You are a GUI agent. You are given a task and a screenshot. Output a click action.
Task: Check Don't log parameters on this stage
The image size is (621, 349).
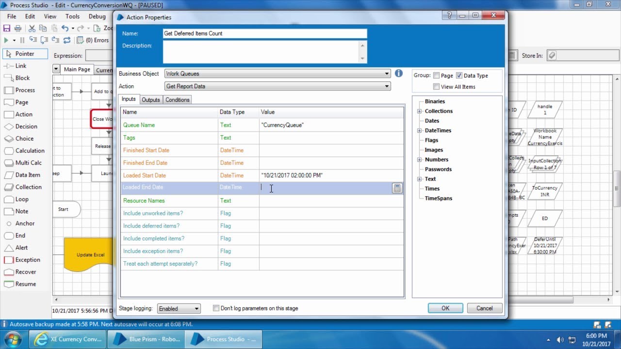point(216,308)
